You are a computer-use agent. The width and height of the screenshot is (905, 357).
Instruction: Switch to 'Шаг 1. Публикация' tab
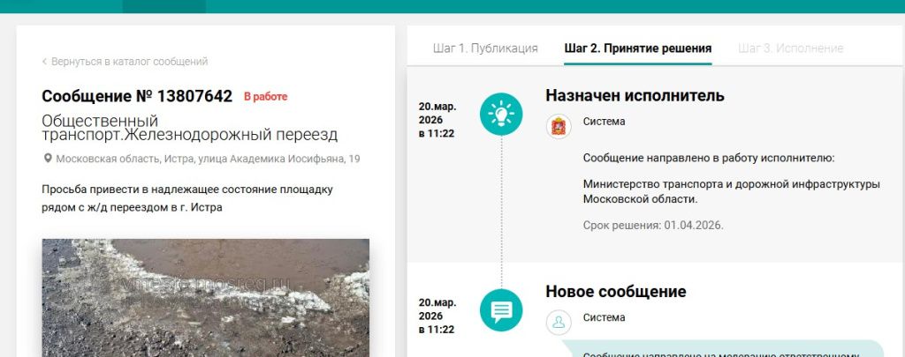pos(485,48)
